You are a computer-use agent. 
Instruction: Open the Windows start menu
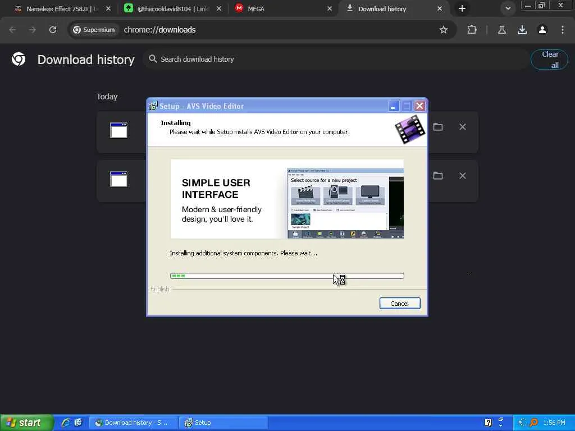[26, 423]
